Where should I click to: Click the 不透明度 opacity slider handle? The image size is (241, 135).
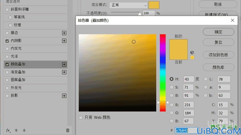point(140,14)
